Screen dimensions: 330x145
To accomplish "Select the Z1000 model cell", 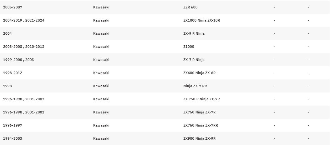I will pyautogui.click(x=189, y=47).
